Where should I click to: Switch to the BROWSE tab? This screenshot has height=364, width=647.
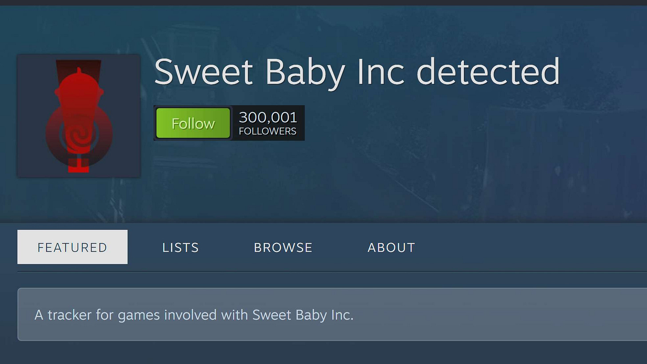tap(283, 247)
